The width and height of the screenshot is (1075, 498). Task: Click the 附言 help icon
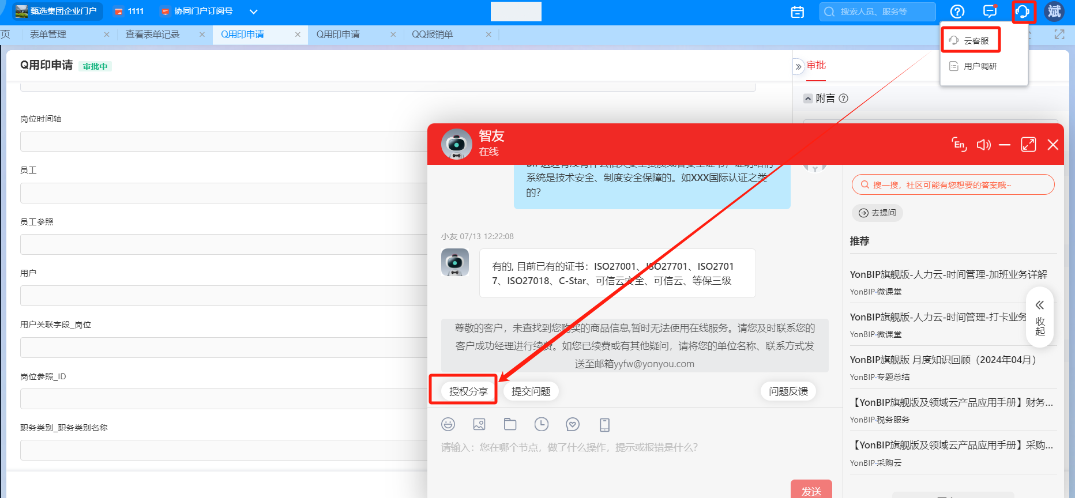coord(844,98)
